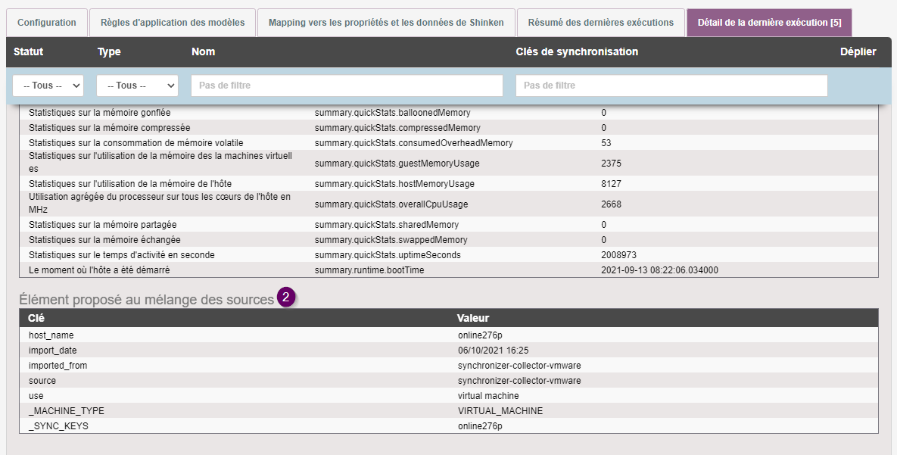Select the summary.quickStats.overallCpuUsage property
This screenshot has width=897, height=455.
[x=391, y=204]
